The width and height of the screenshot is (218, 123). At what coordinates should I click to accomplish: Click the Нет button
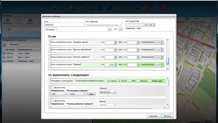(91, 94)
